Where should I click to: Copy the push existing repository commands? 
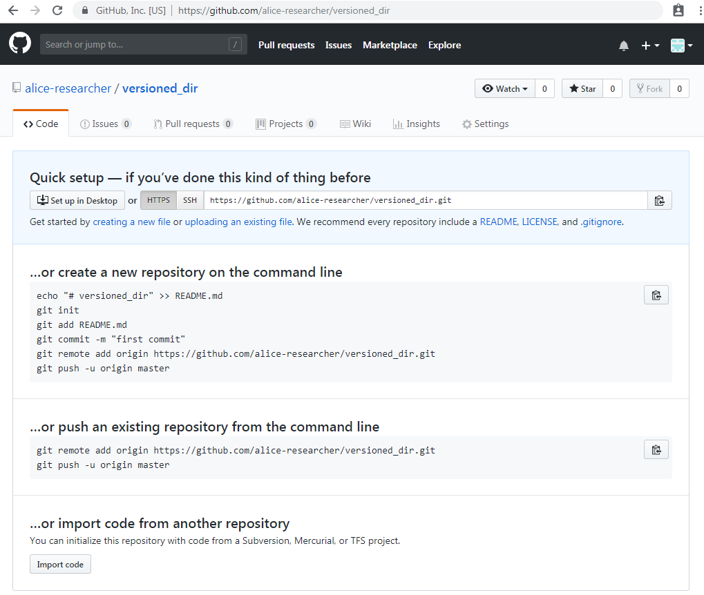(656, 450)
